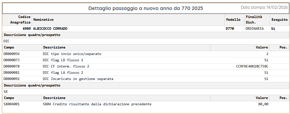Select field code DB000081
This screenshot has width=290, height=114.
11,73
